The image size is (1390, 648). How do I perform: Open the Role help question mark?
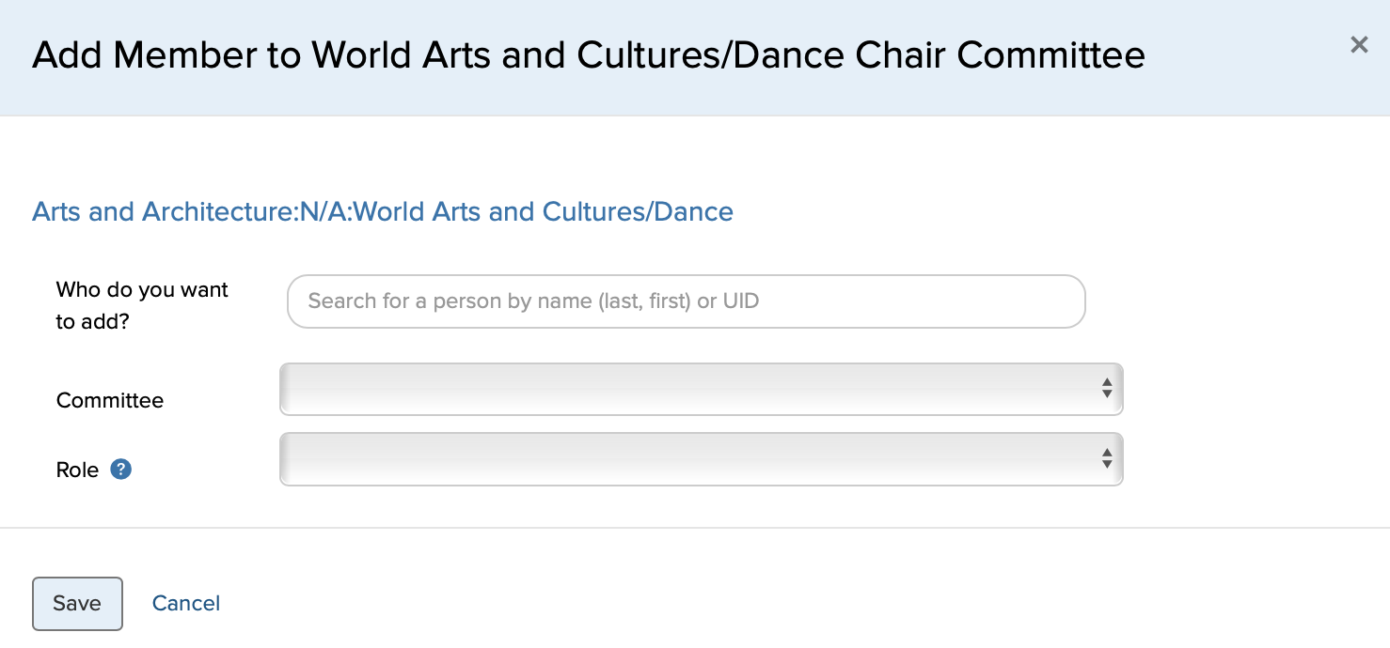tap(120, 469)
